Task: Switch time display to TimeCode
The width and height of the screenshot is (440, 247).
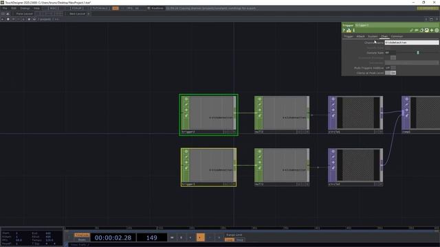Action: pos(82,235)
